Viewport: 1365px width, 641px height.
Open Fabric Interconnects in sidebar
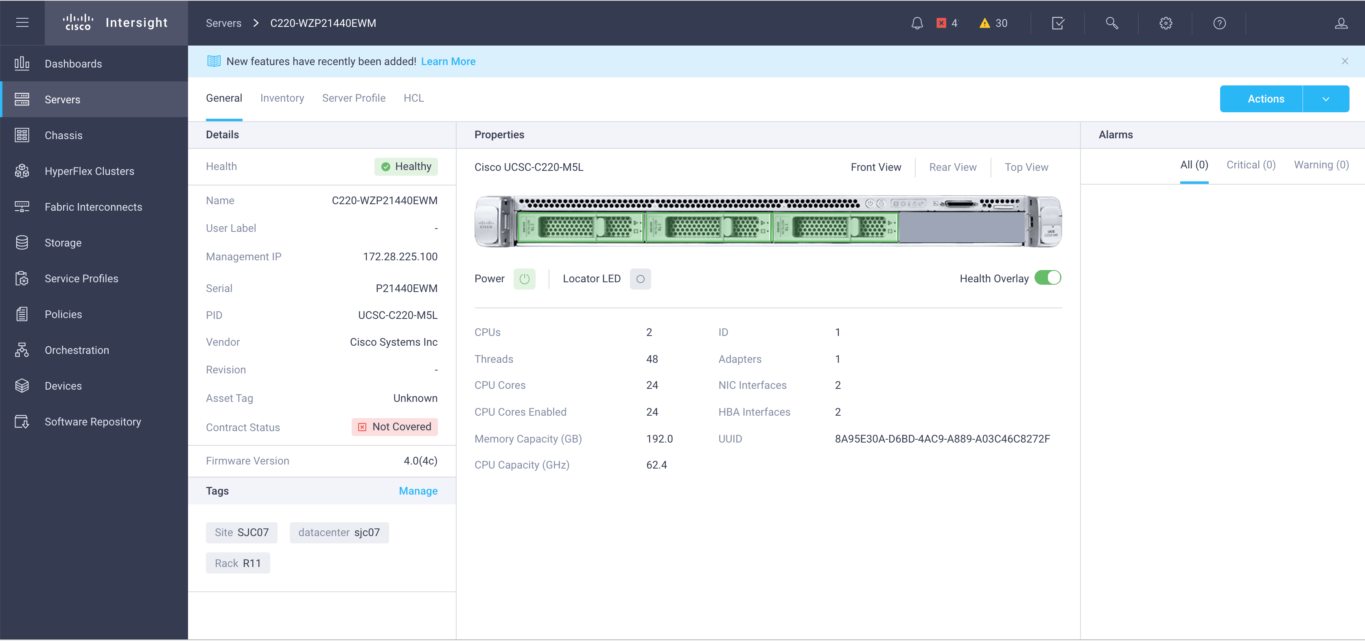(x=94, y=207)
